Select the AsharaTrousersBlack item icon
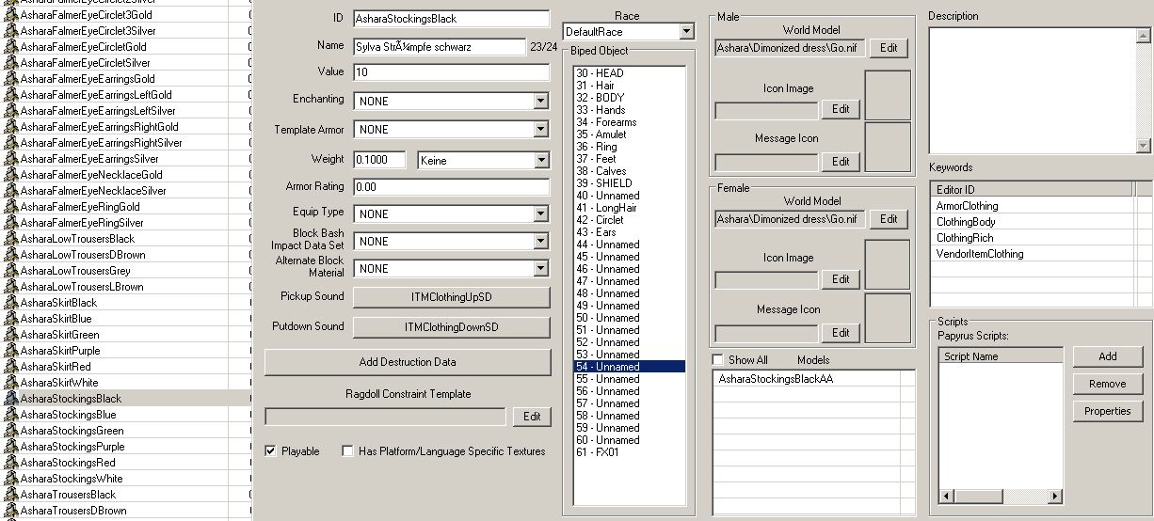Image resolution: width=1154 pixels, height=521 pixels. (11, 495)
